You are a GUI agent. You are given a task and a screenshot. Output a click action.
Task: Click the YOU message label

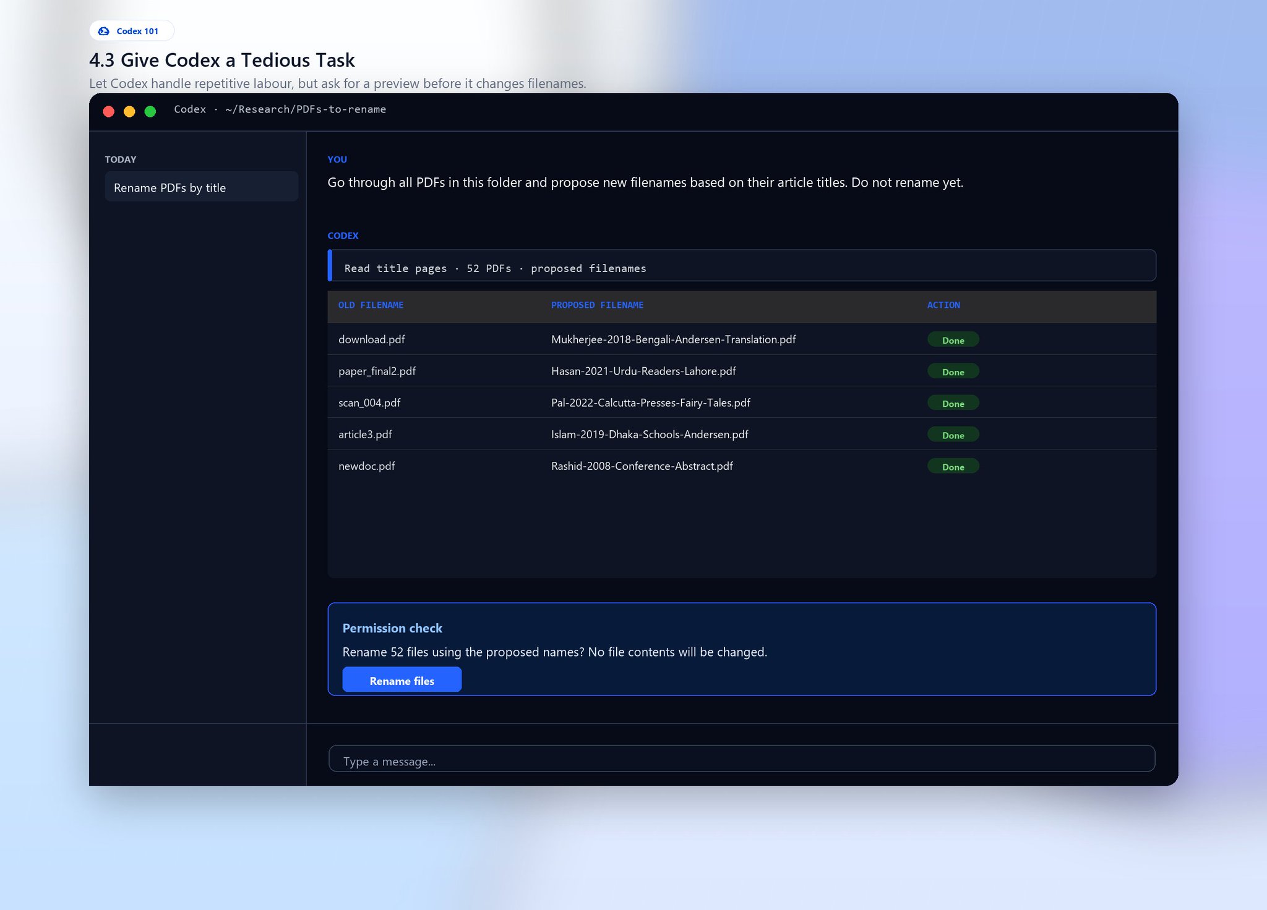pos(337,159)
